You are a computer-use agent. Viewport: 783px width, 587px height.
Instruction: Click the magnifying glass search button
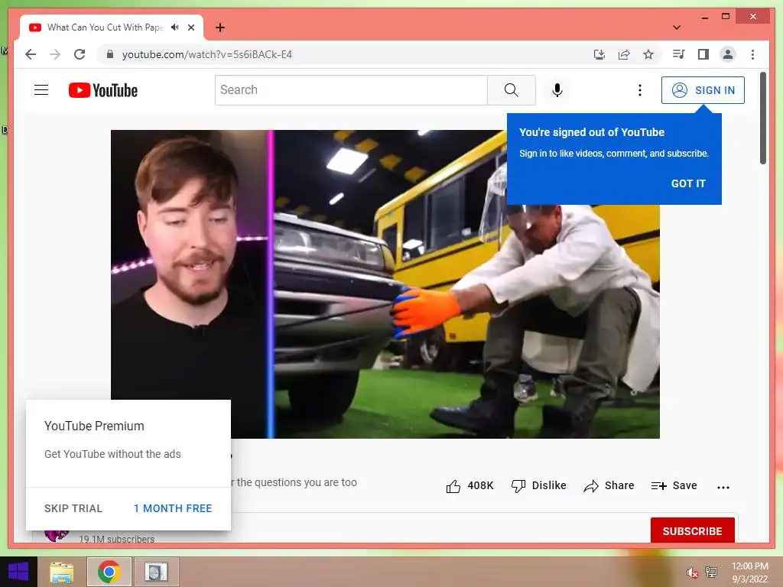pos(512,90)
